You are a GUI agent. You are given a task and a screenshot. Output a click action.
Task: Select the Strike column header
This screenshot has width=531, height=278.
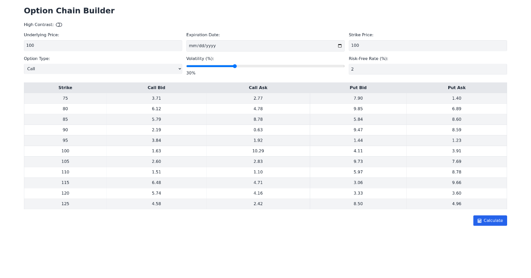pos(65,88)
